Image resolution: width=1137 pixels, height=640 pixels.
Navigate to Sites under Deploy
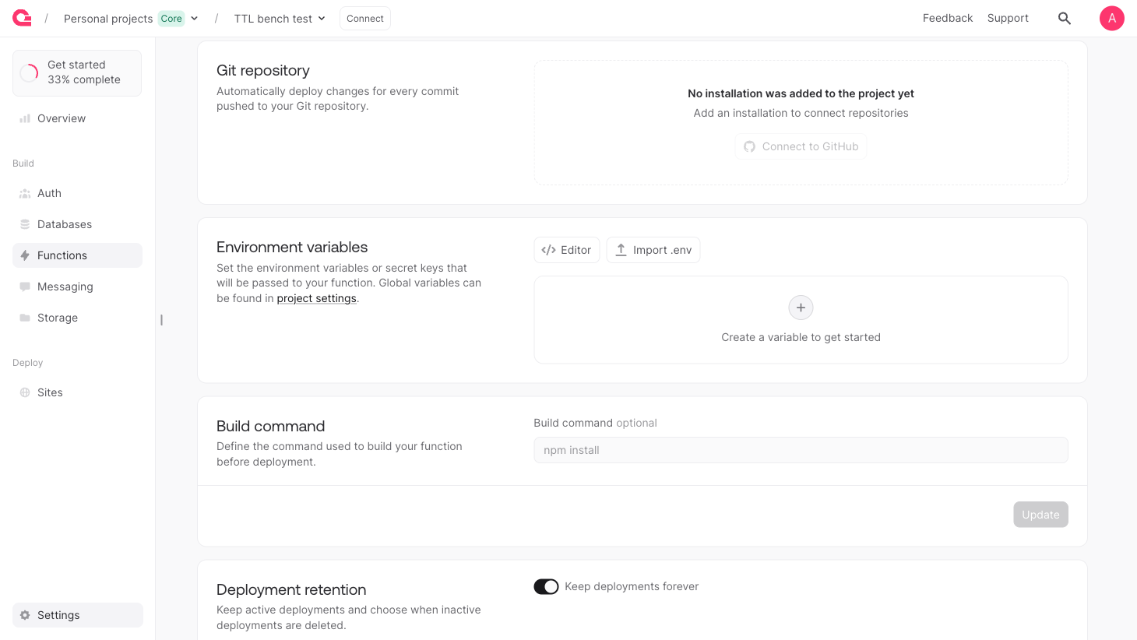[x=49, y=392]
